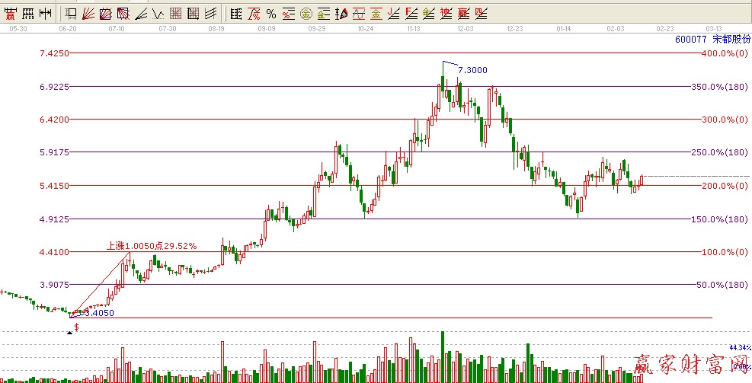
Task: Click the plain black percent symbol icon
Action: click(x=270, y=14)
